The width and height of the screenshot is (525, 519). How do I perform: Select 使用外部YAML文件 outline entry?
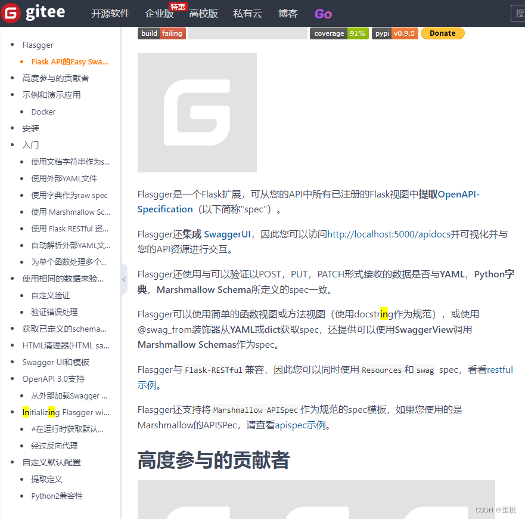coord(64,178)
